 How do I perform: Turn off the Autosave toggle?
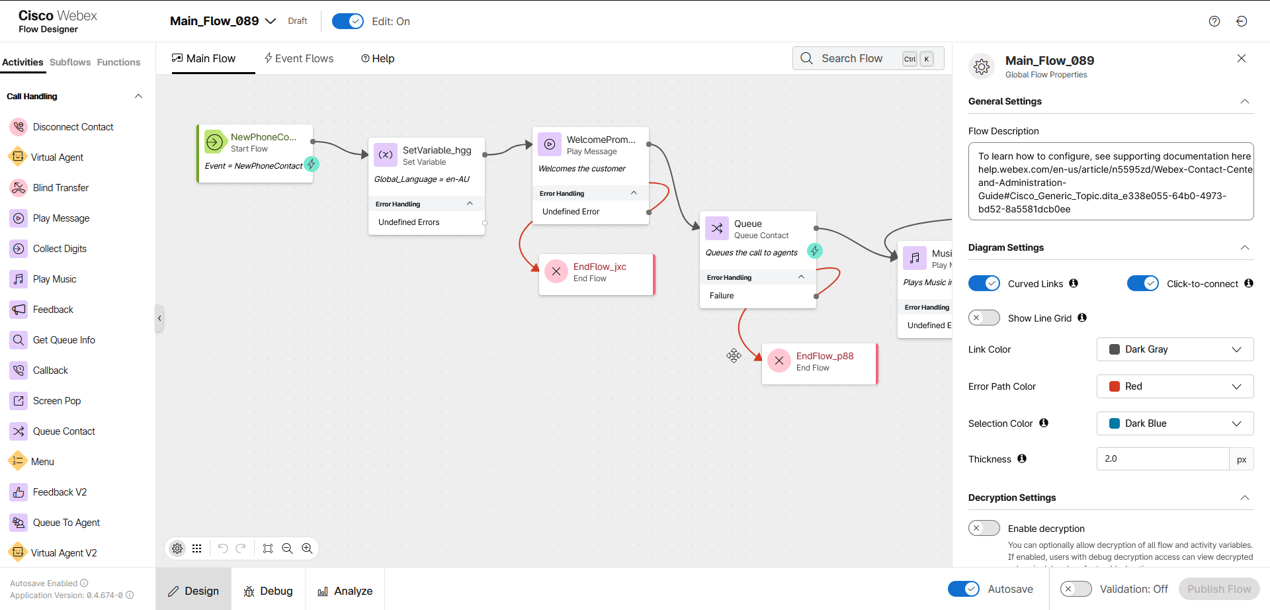pyautogui.click(x=964, y=589)
